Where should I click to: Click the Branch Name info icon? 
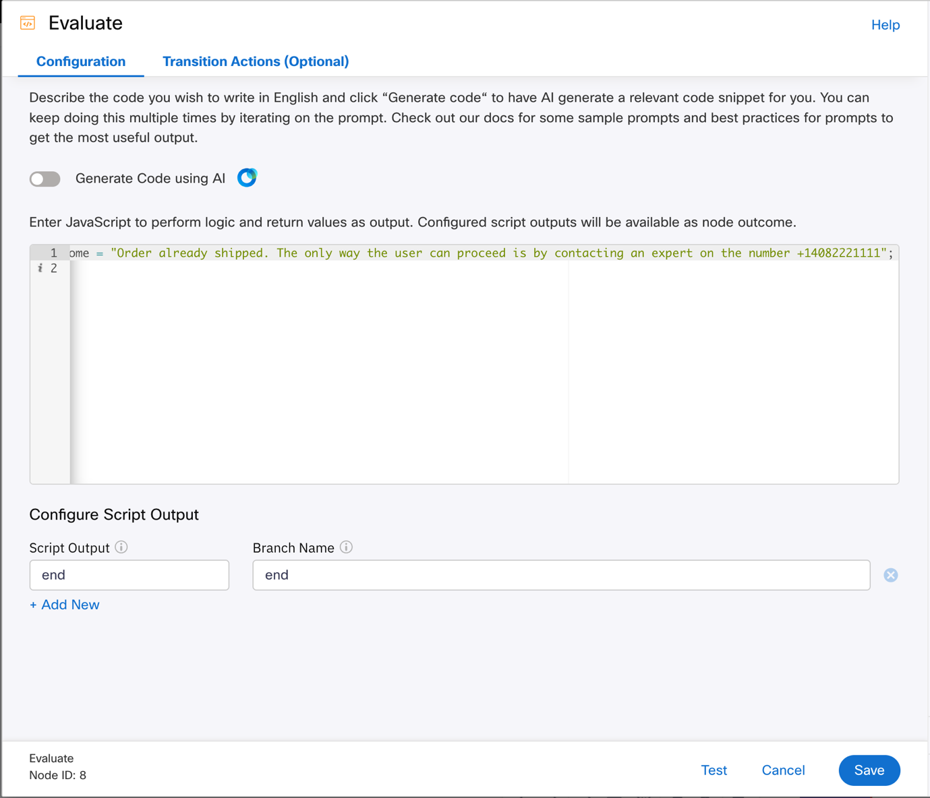[x=346, y=547]
